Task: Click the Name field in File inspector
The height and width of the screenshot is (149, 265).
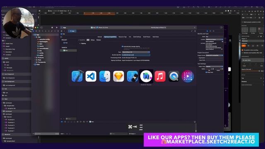Action: 214,37
